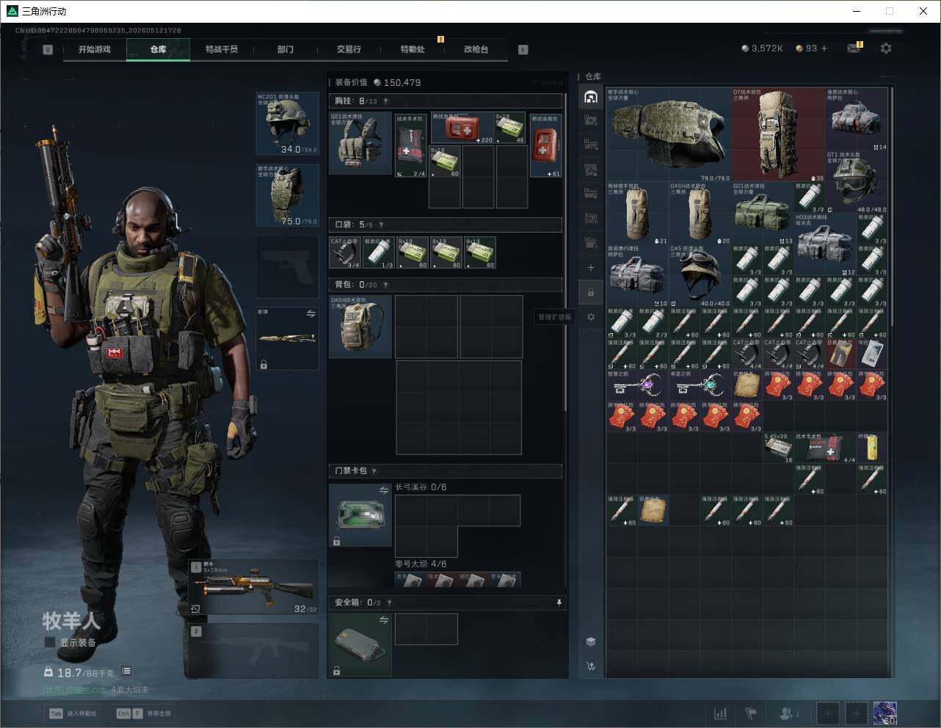Viewport: 941px width, 728px height.
Task: Toggle the 显示装备 checkbox
Action: click(x=50, y=642)
